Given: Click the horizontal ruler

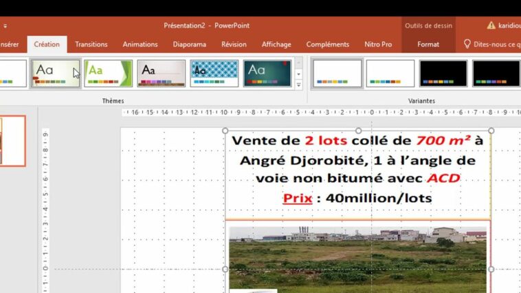Looking at the screenshot, I should (321, 112).
